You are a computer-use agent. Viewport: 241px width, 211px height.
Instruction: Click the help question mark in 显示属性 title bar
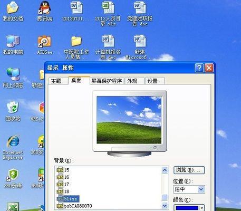point(199,68)
